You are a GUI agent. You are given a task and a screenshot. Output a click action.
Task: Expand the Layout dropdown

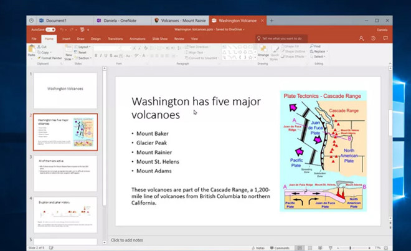[x=83, y=47]
